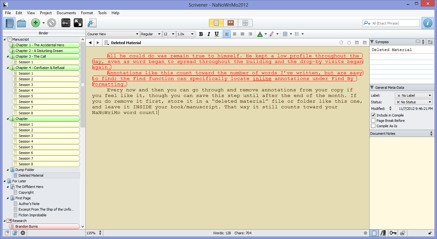Enable Page Break Before checkbox
The image size is (437, 239).
click(x=373, y=121)
